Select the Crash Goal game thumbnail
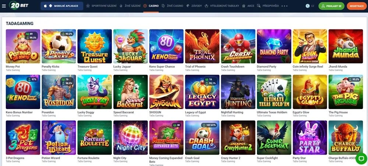368x166 pixels. tap(202, 137)
